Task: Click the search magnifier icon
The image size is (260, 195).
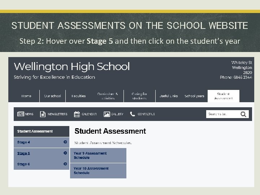Action: (243, 114)
